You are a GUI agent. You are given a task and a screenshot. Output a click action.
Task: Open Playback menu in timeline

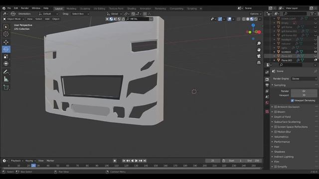click(x=17, y=161)
